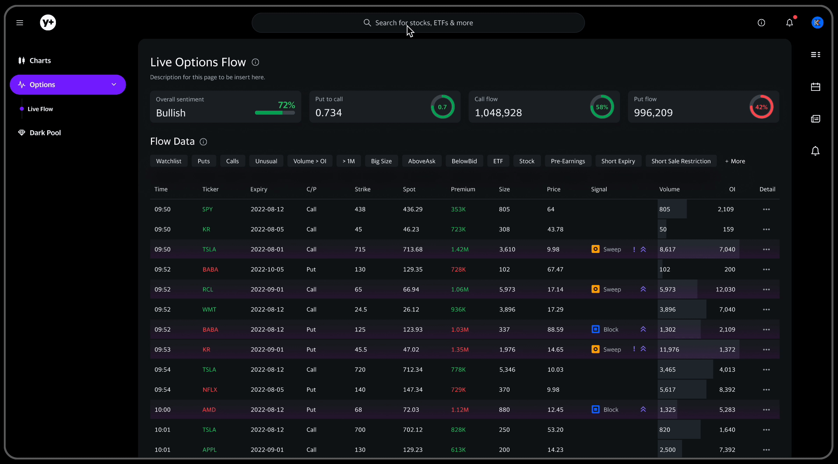Apply the Short Expiry filter
Image resolution: width=838 pixels, height=464 pixels.
[618, 161]
